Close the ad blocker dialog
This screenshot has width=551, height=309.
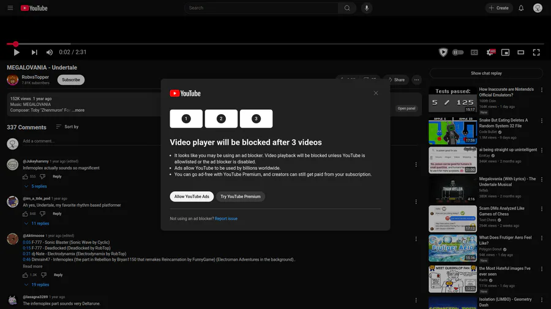(376, 93)
